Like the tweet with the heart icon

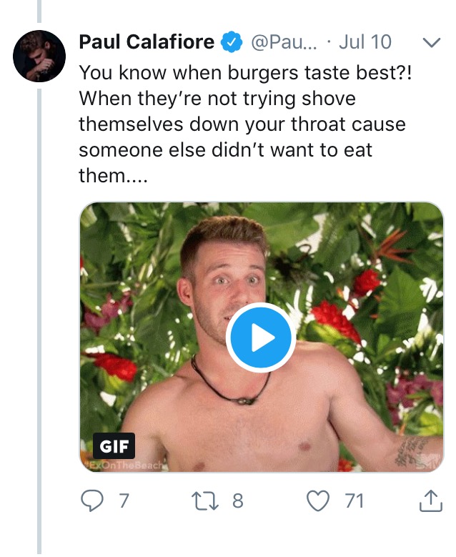coord(318,501)
